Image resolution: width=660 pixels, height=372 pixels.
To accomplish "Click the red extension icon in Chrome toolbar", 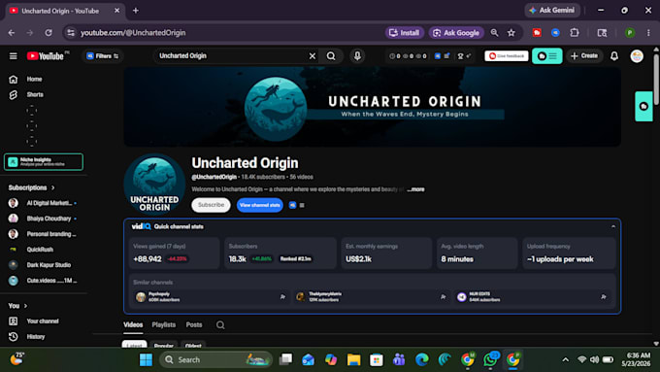I will pyautogui.click(x=537, y=33).
